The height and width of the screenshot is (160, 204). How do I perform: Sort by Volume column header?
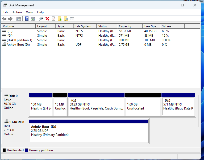pyautogui.click(x=18, y=26)
